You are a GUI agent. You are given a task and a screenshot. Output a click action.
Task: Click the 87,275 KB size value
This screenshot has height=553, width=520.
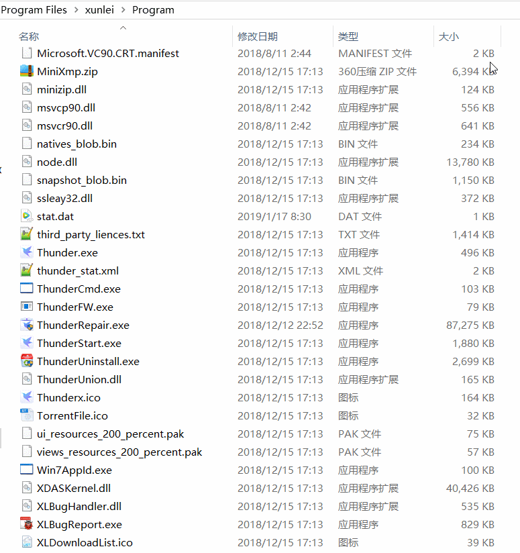(470, 325)
